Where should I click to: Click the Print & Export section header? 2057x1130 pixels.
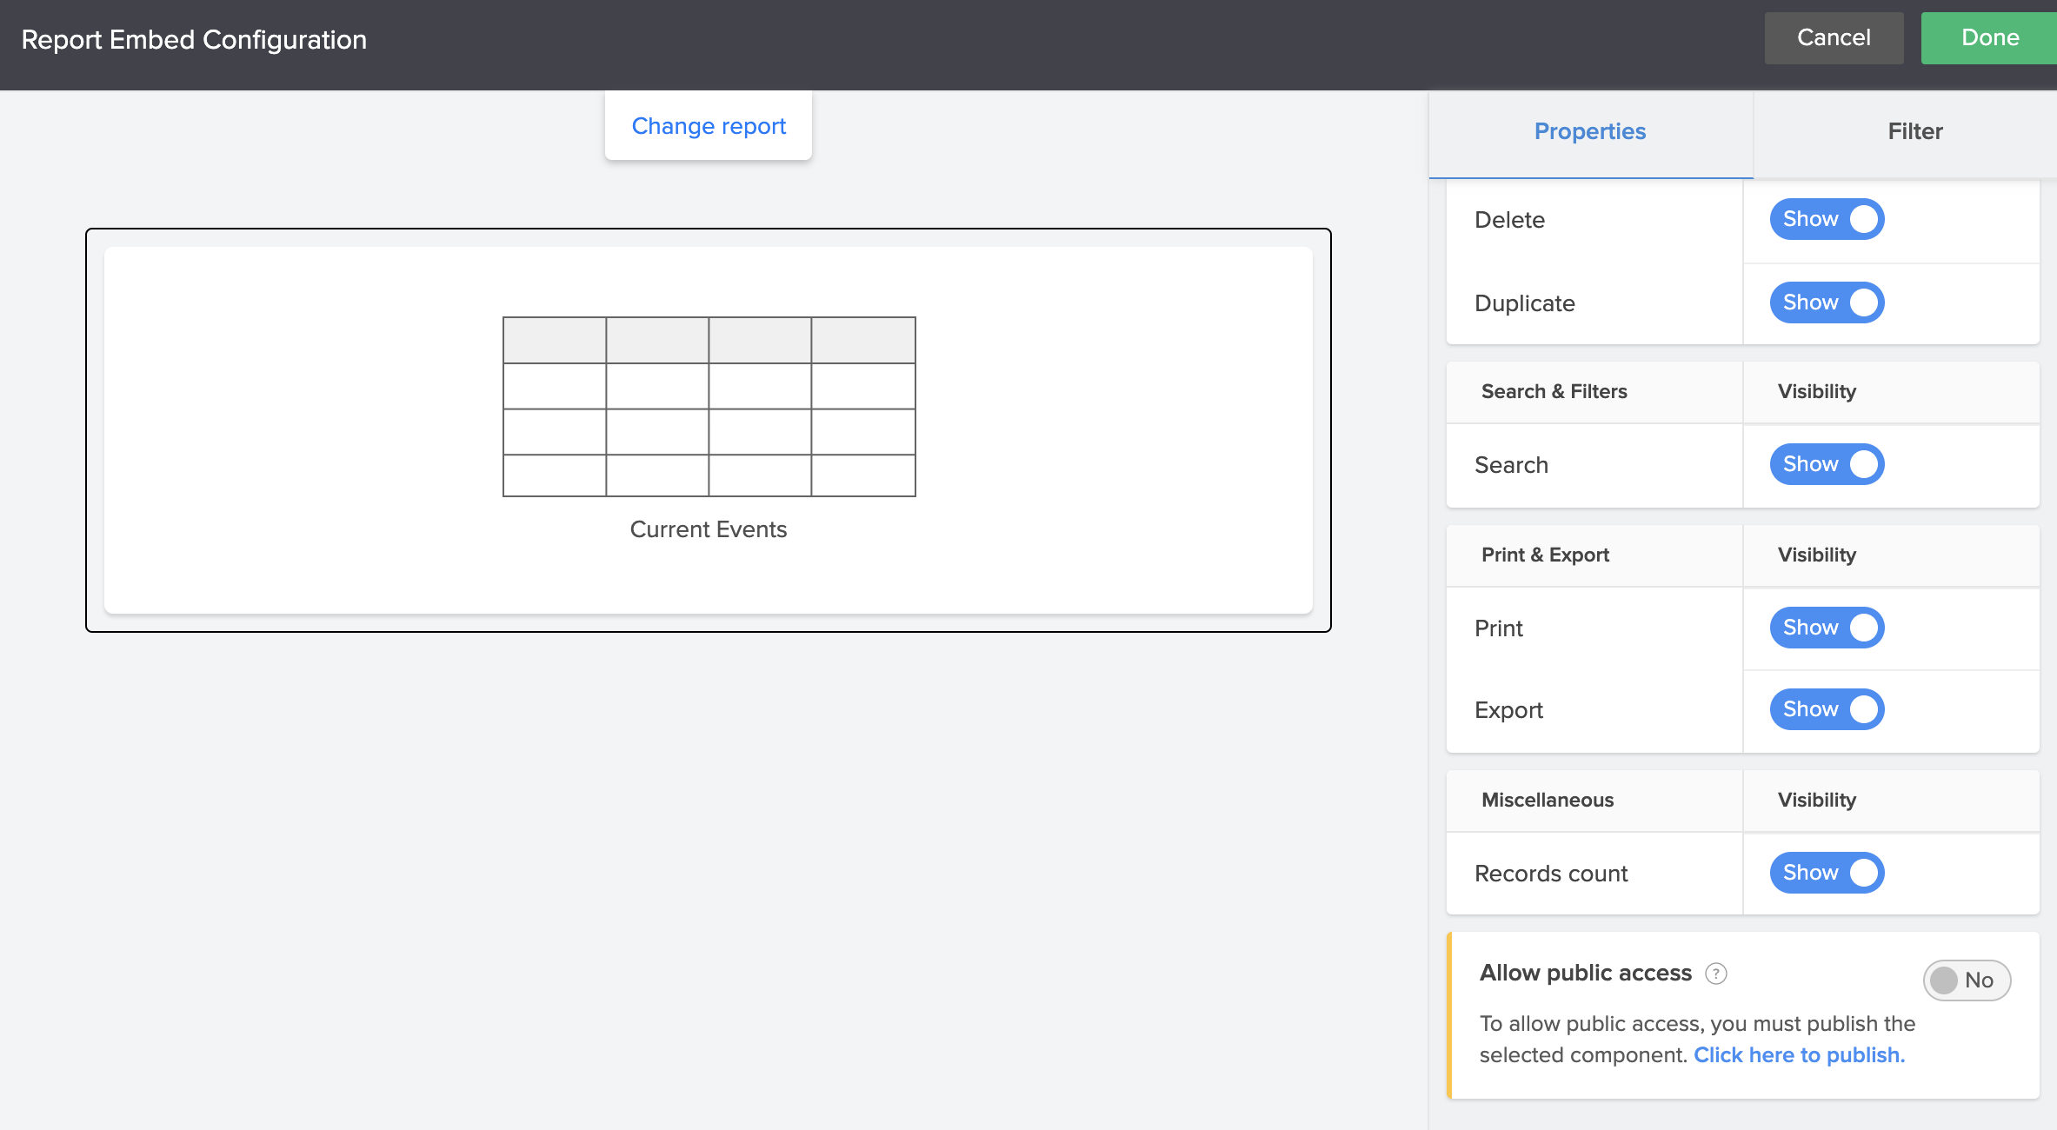tap(1545, 555)
